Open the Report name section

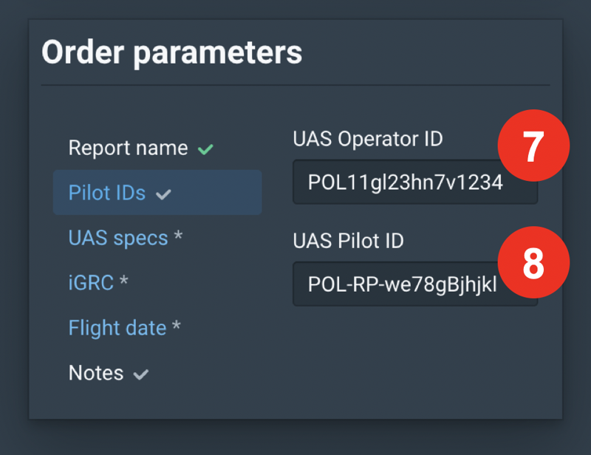(x=128, y=148)
